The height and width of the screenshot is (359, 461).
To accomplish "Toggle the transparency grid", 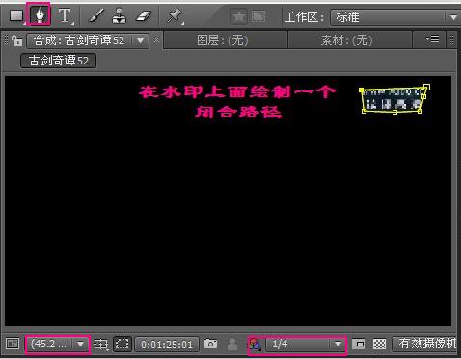I will point(379,345).
